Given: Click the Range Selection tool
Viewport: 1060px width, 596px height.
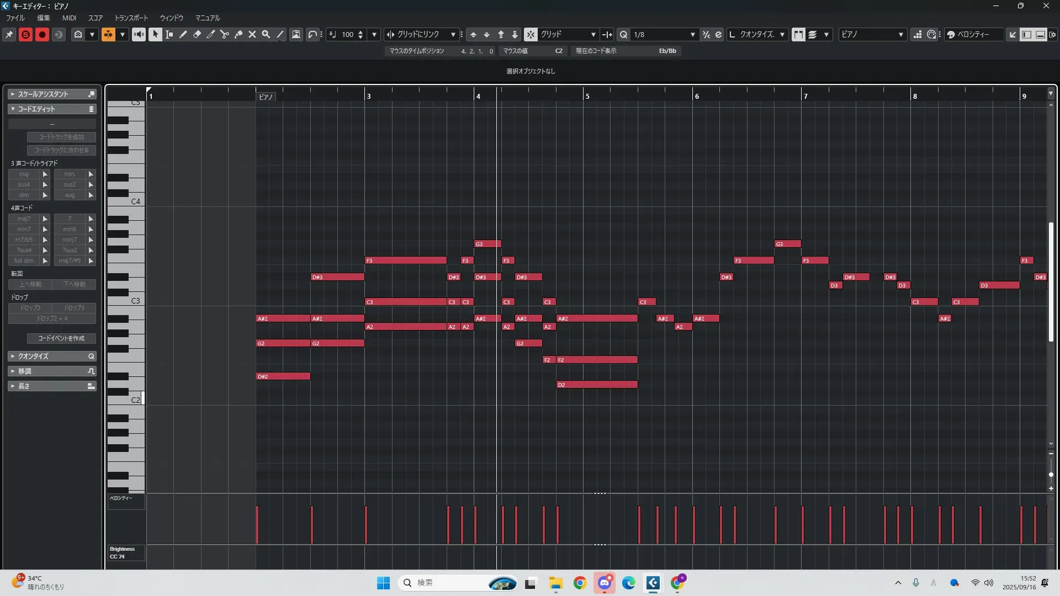Looking at the screenshot, I should click(169, 34).
